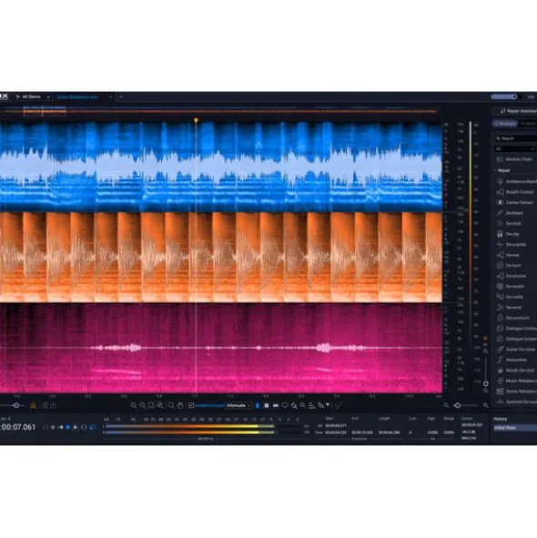Adjust the horizontal zoom slider under the frequency scale
Image resolution: width=537 pixels, height=538 pixels.
click(466, 406)
